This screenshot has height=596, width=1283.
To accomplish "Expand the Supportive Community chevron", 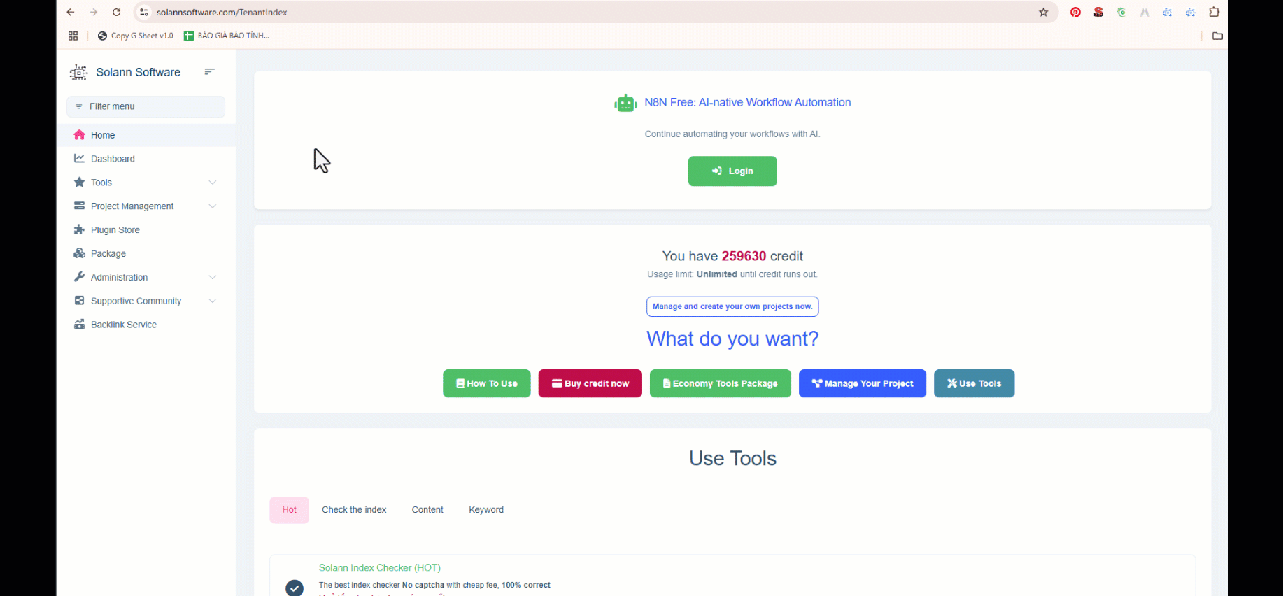I will [213, 301].
